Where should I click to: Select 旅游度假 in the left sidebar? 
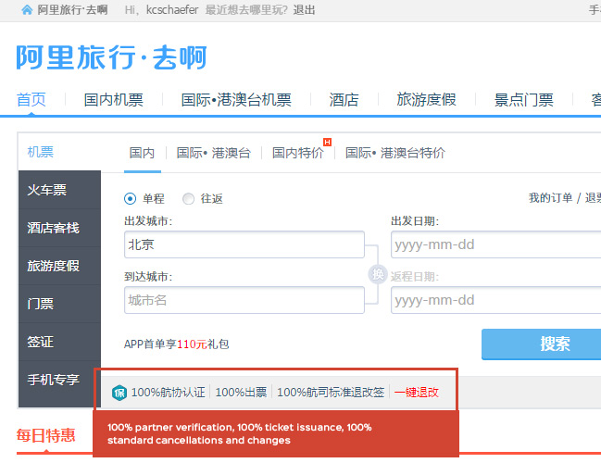[x=60, y=266]
